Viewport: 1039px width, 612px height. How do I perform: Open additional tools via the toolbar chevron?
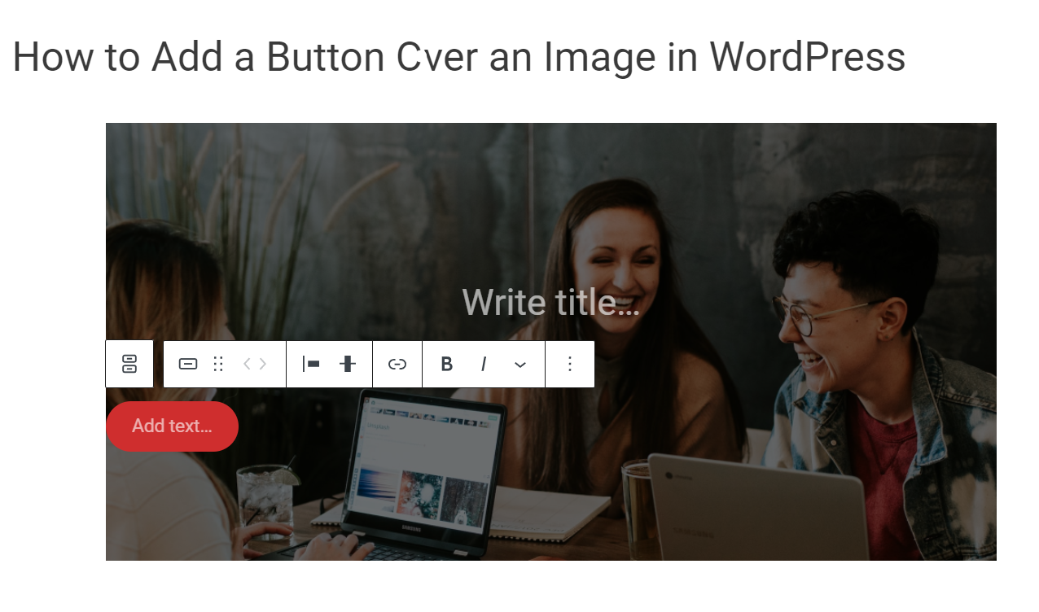point(519,364)
